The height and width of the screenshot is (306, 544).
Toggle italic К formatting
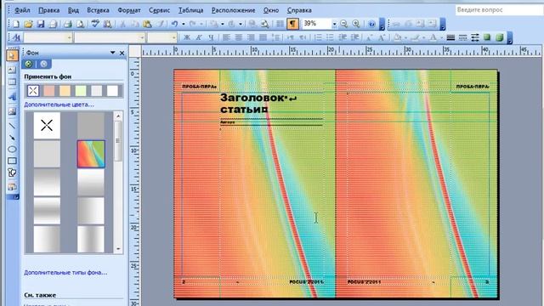(199, 37)
